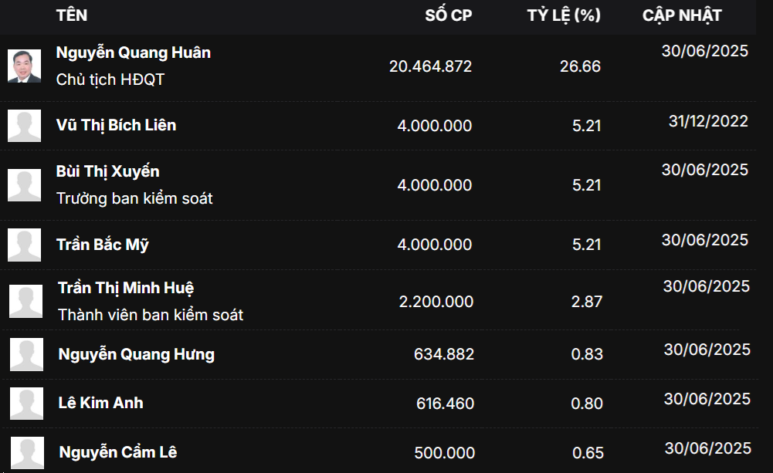Click the TỶ LỆ (%) column header
Image resolution: width=773 pixels, height=473 pixels.
click(564, 15)
